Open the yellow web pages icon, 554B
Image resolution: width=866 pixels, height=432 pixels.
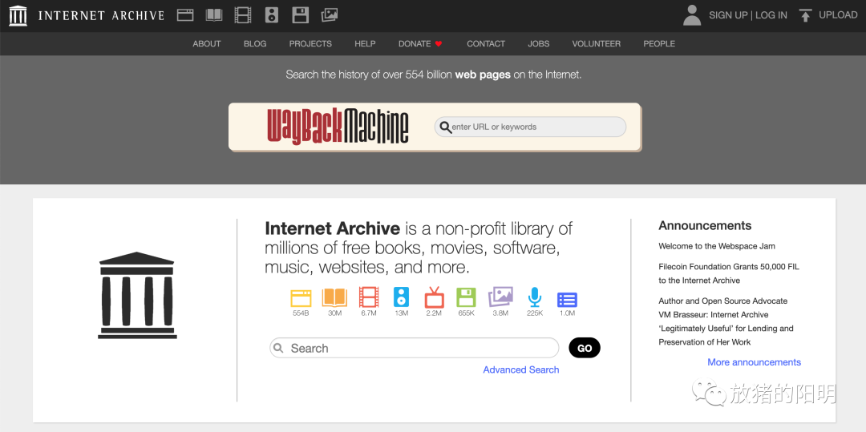coord(301,298)
